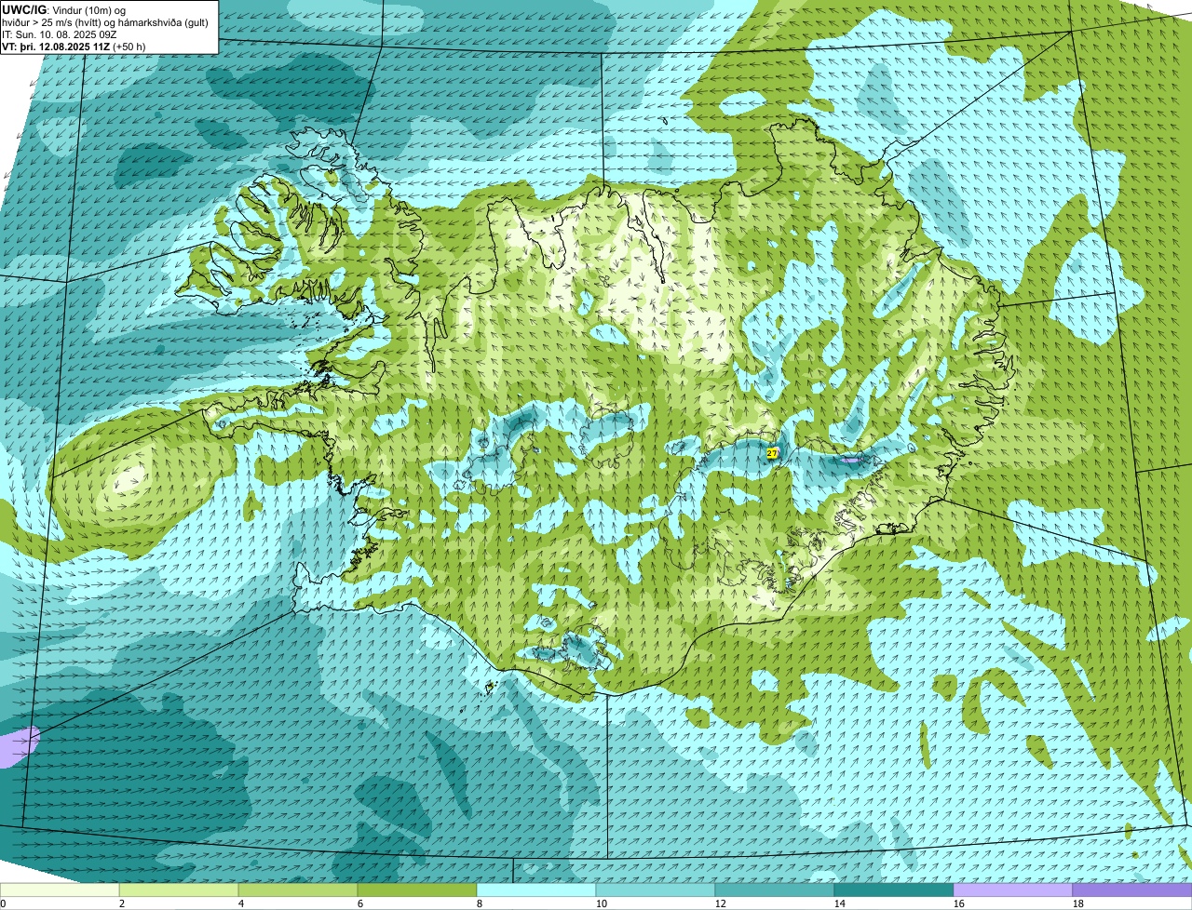This screenshot has width=1192, height=910.
Task: Click the 14–16 m/s dark teal legend swatch
Action: tap(894, 890)
